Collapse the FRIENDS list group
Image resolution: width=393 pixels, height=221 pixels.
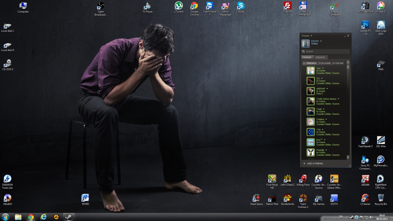pyautogui.click(x=304, y=63)
